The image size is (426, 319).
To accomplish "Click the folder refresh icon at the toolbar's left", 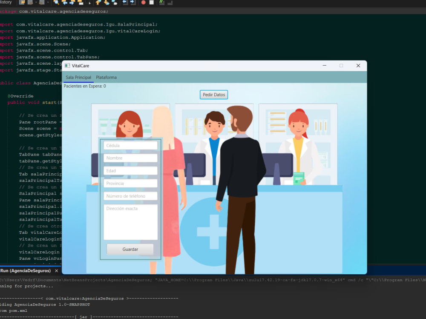I will tap(21, 3).
